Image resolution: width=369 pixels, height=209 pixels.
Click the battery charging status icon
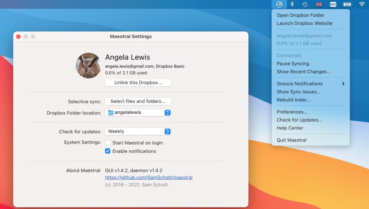347,4
